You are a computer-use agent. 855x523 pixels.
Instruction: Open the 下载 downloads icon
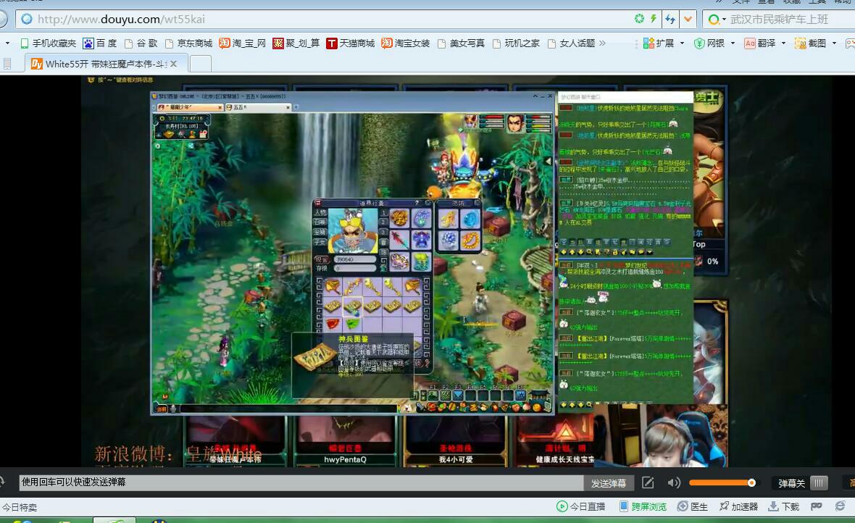click(783, 506)
